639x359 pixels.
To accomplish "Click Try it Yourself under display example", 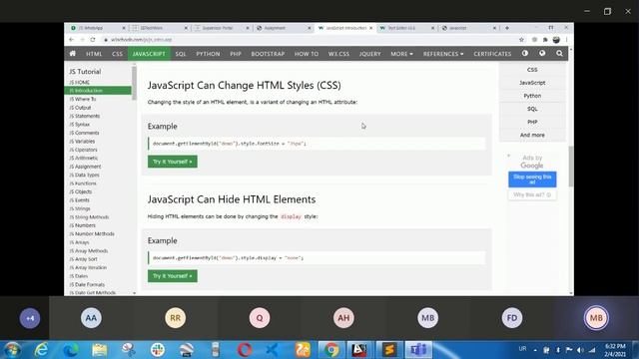I will pos(173,276).
